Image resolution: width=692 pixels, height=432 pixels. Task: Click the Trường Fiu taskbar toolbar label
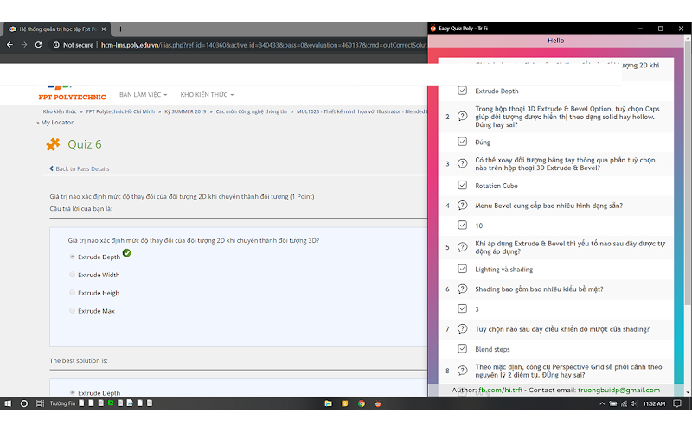point(62,403)
